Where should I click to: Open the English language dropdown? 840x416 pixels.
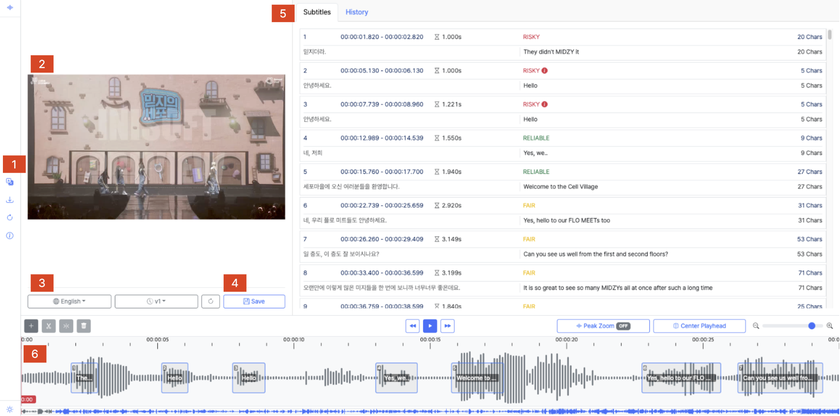(69, 301)
